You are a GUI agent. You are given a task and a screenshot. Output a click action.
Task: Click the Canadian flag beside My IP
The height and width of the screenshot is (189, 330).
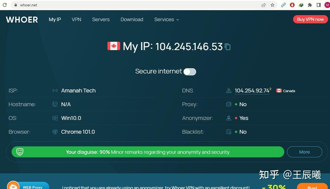(x=114, y=46)
